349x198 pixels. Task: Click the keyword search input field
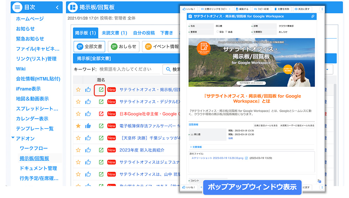pyautogui.click(x=129, y=69)
